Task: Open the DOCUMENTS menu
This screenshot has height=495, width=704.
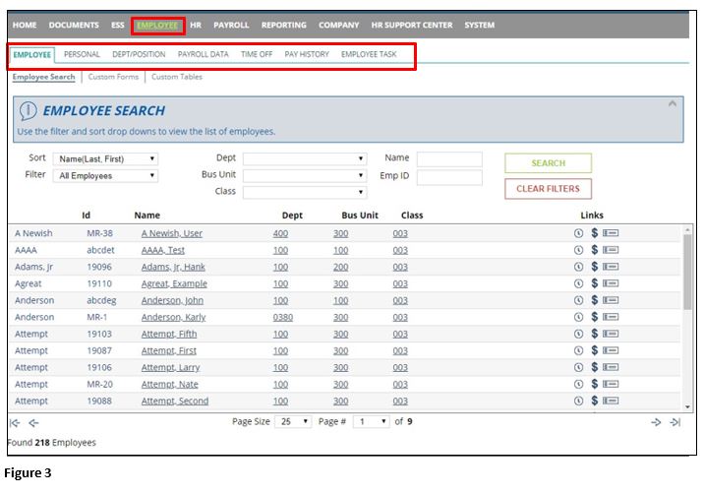Action: (x=74, y=26)
